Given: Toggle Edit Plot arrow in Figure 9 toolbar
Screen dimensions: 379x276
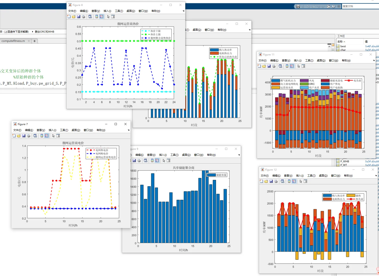Looking at the screenshot, I should pos(164,160).
